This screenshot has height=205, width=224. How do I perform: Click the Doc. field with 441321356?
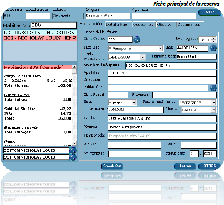(x=192, y=48)
